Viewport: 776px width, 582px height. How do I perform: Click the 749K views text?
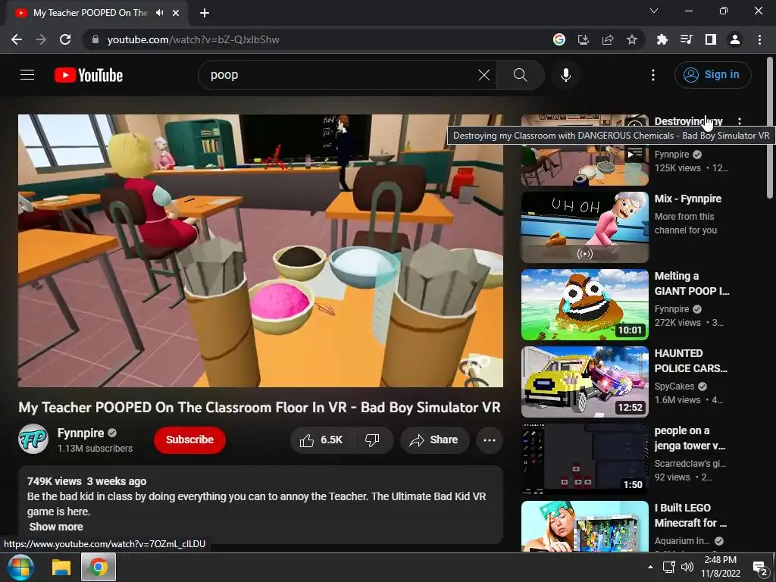pos(55,481)
